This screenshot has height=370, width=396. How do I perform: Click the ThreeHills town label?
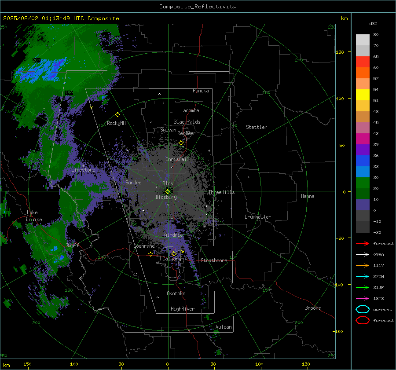coord(221,192)
